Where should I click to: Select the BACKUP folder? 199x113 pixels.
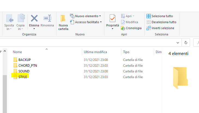click(24, 60)
